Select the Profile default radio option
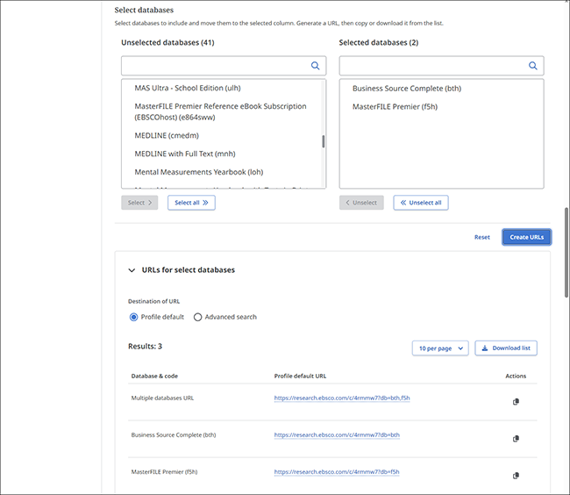Image resolution: width=570 pixels, height=495 pixels. tap(134, 317)
